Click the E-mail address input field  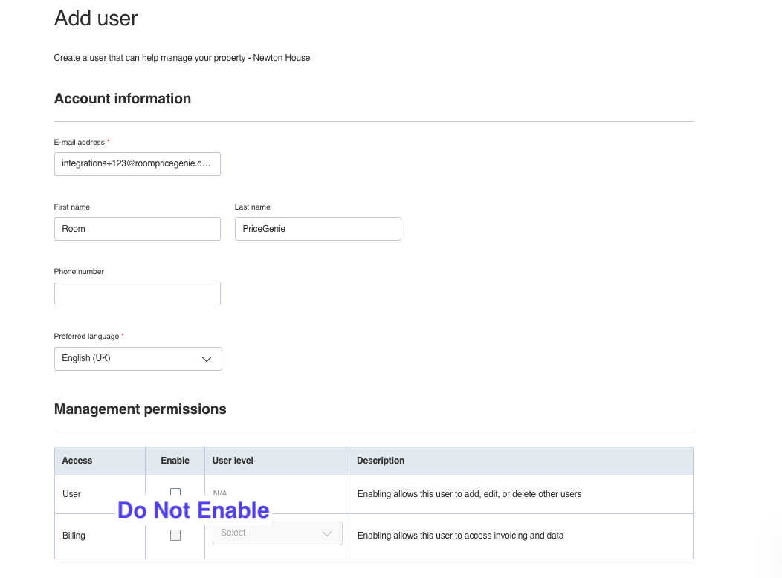(x=137, y=163)
